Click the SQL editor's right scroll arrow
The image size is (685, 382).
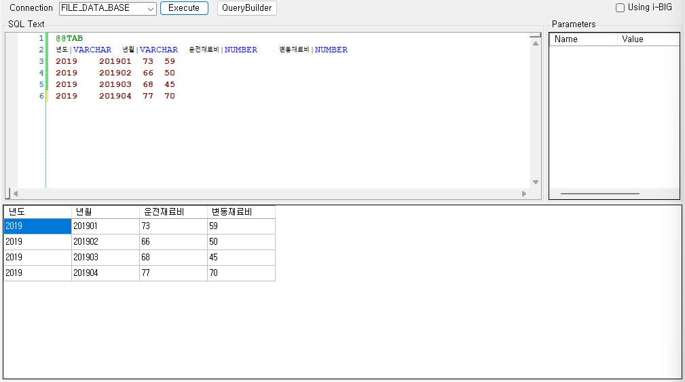(524, 194)
